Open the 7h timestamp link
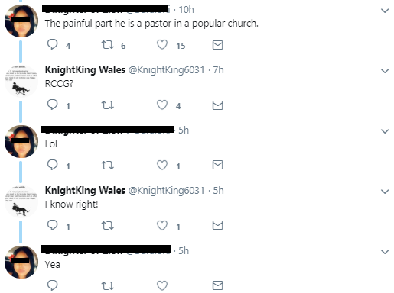 point(219,69)
